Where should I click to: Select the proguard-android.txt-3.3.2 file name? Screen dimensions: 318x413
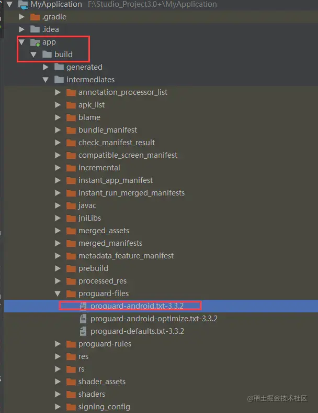(137, 306)
